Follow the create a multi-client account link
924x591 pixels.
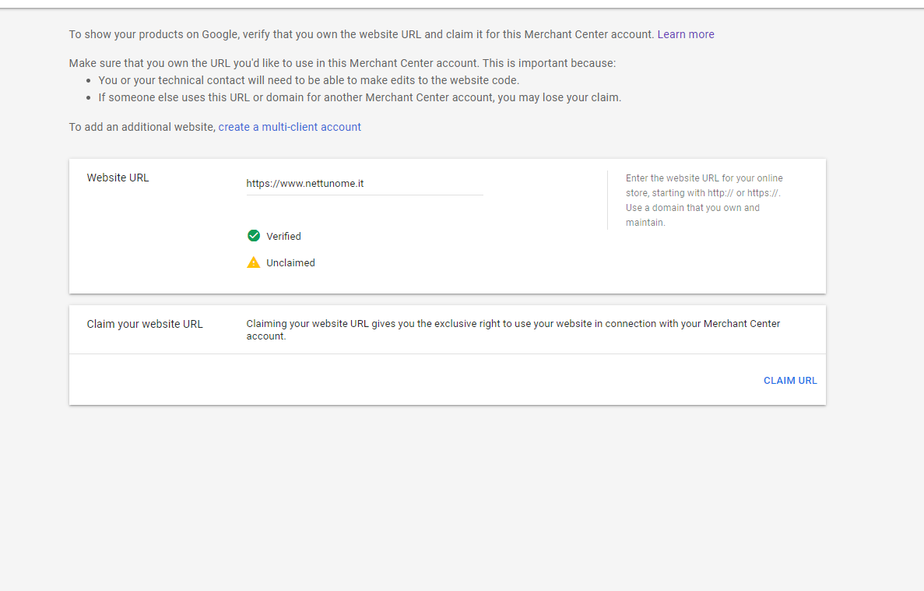pos(290,127)
